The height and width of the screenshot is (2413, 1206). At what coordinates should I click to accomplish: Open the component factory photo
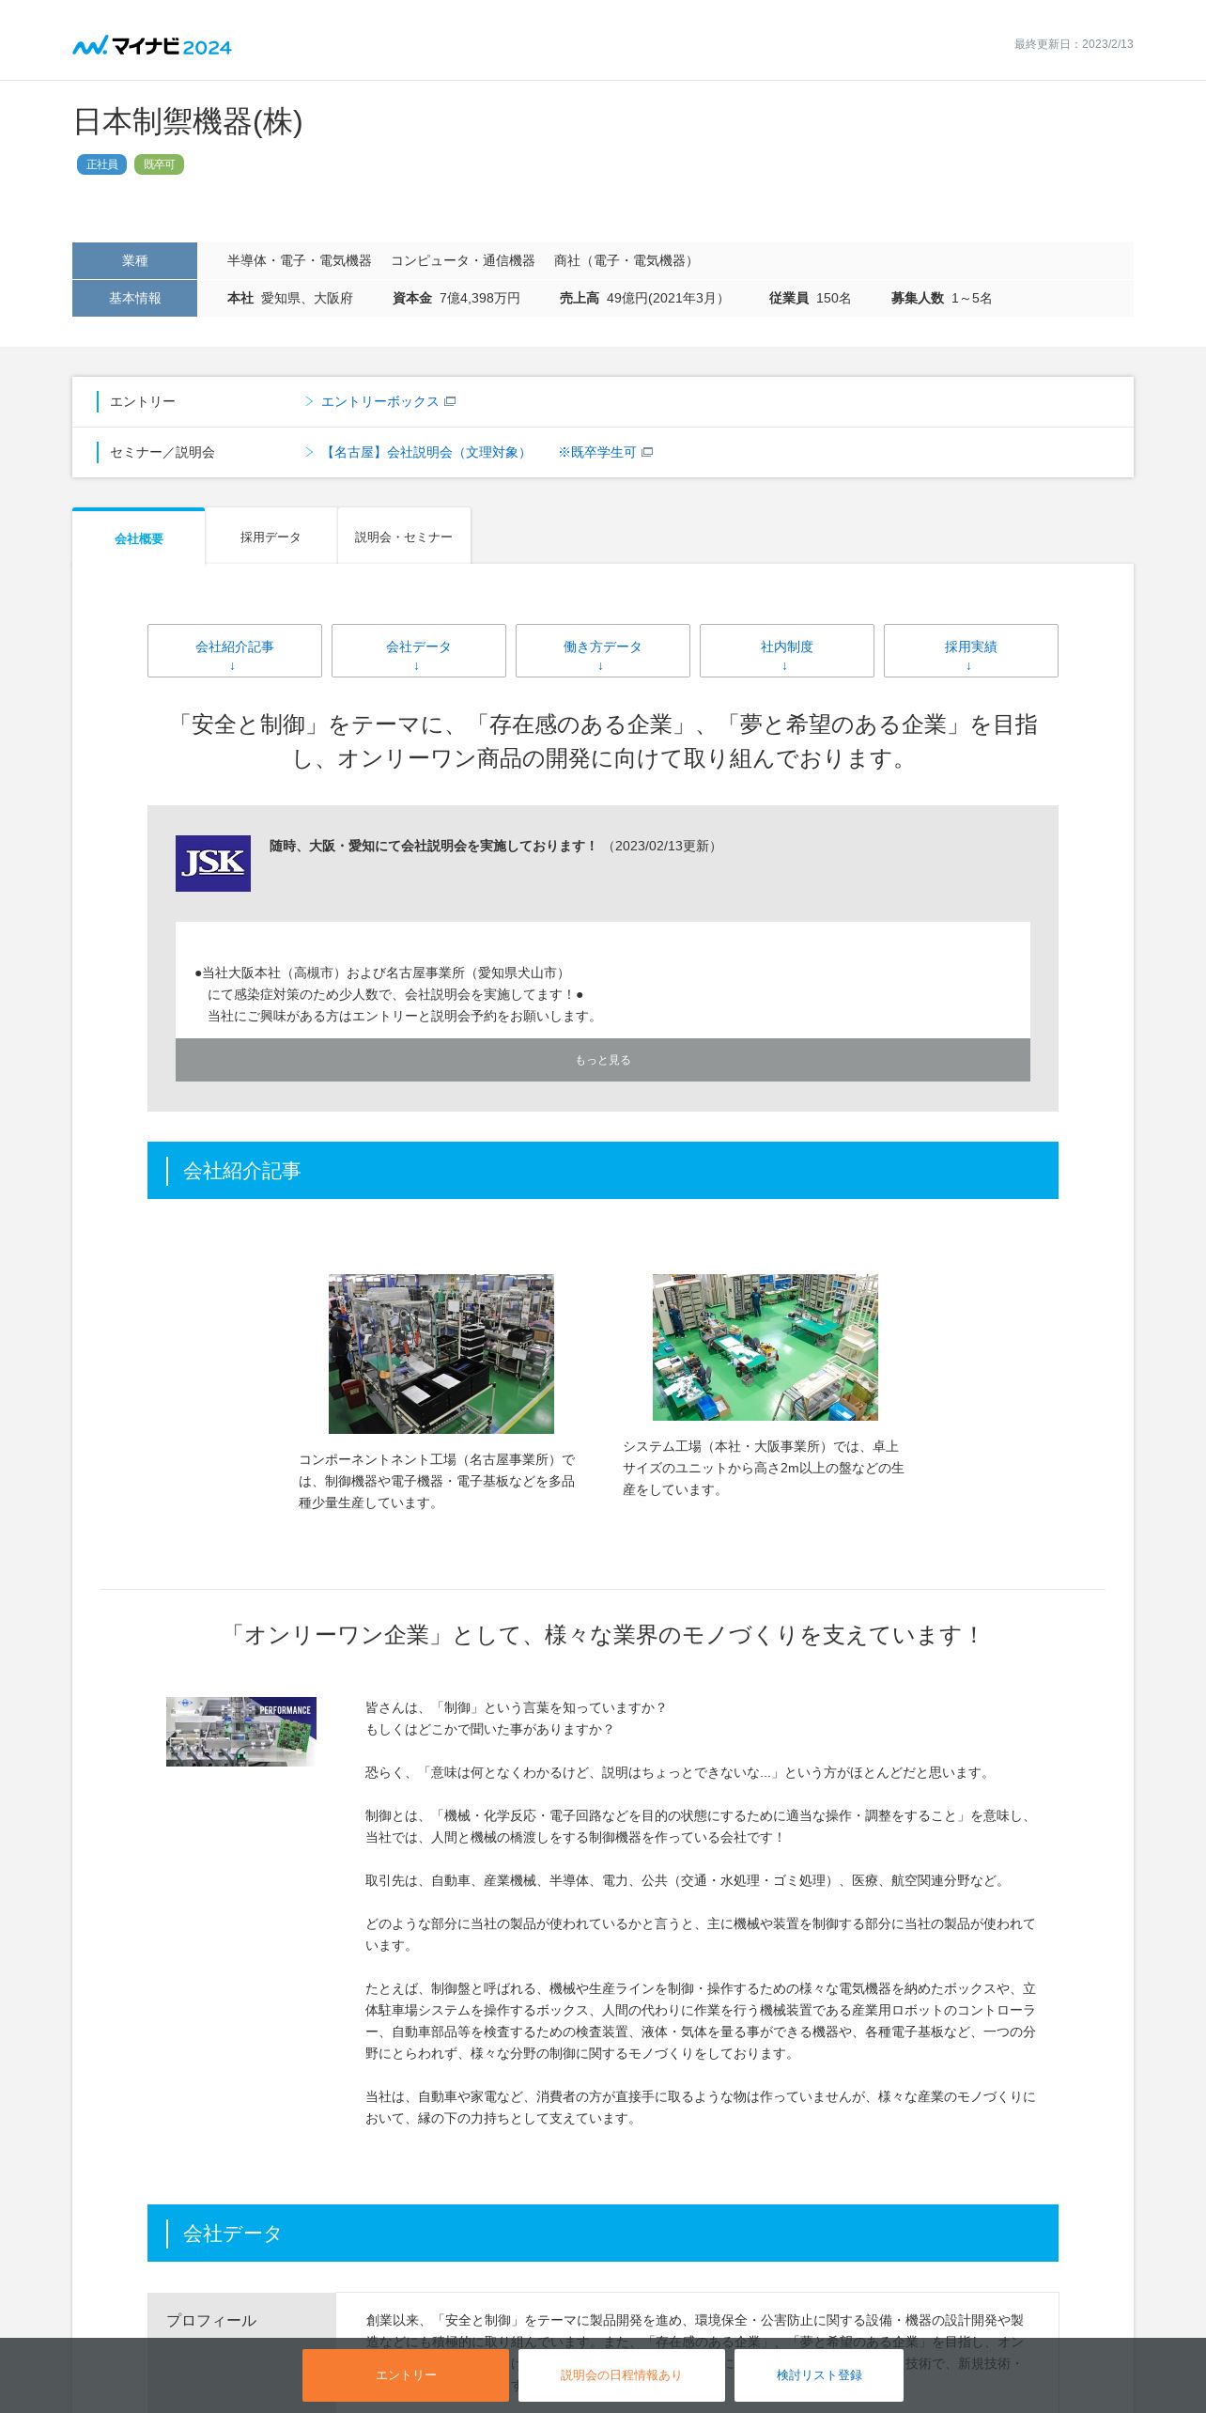coord(441,1354)
